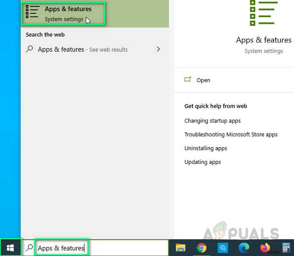Open Google Chrome from the taskbar
Image resolution: width=294 pixels, height=256 pixels.
(x=202, y=248)
